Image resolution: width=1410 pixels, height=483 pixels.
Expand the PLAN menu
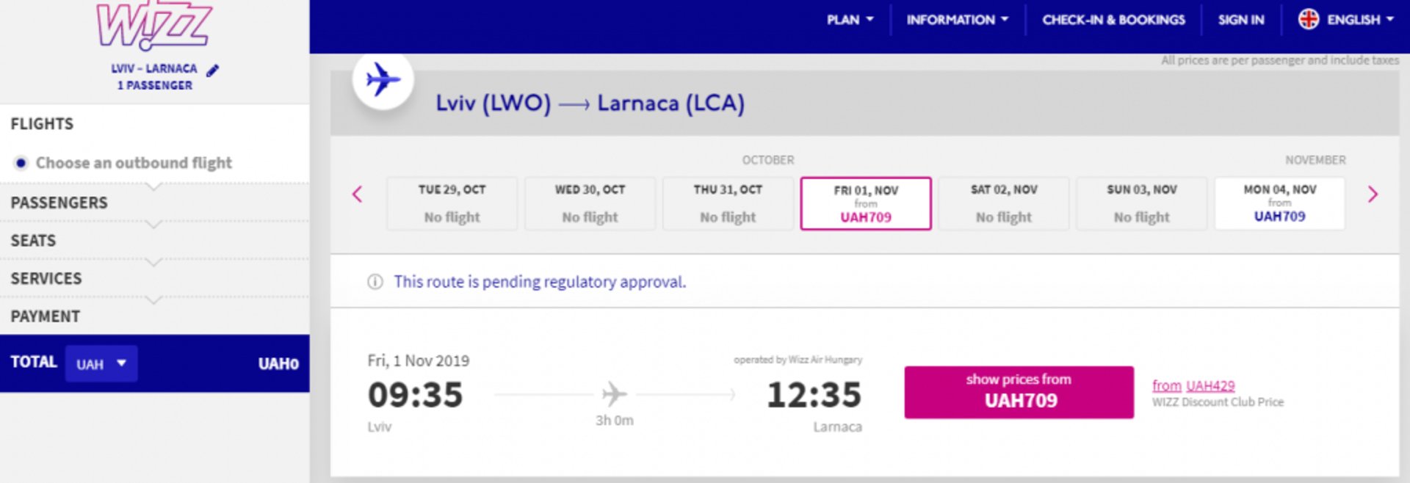850,20
